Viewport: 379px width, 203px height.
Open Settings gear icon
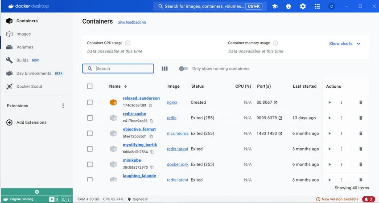pyautogui.click(x=303, y=7)
